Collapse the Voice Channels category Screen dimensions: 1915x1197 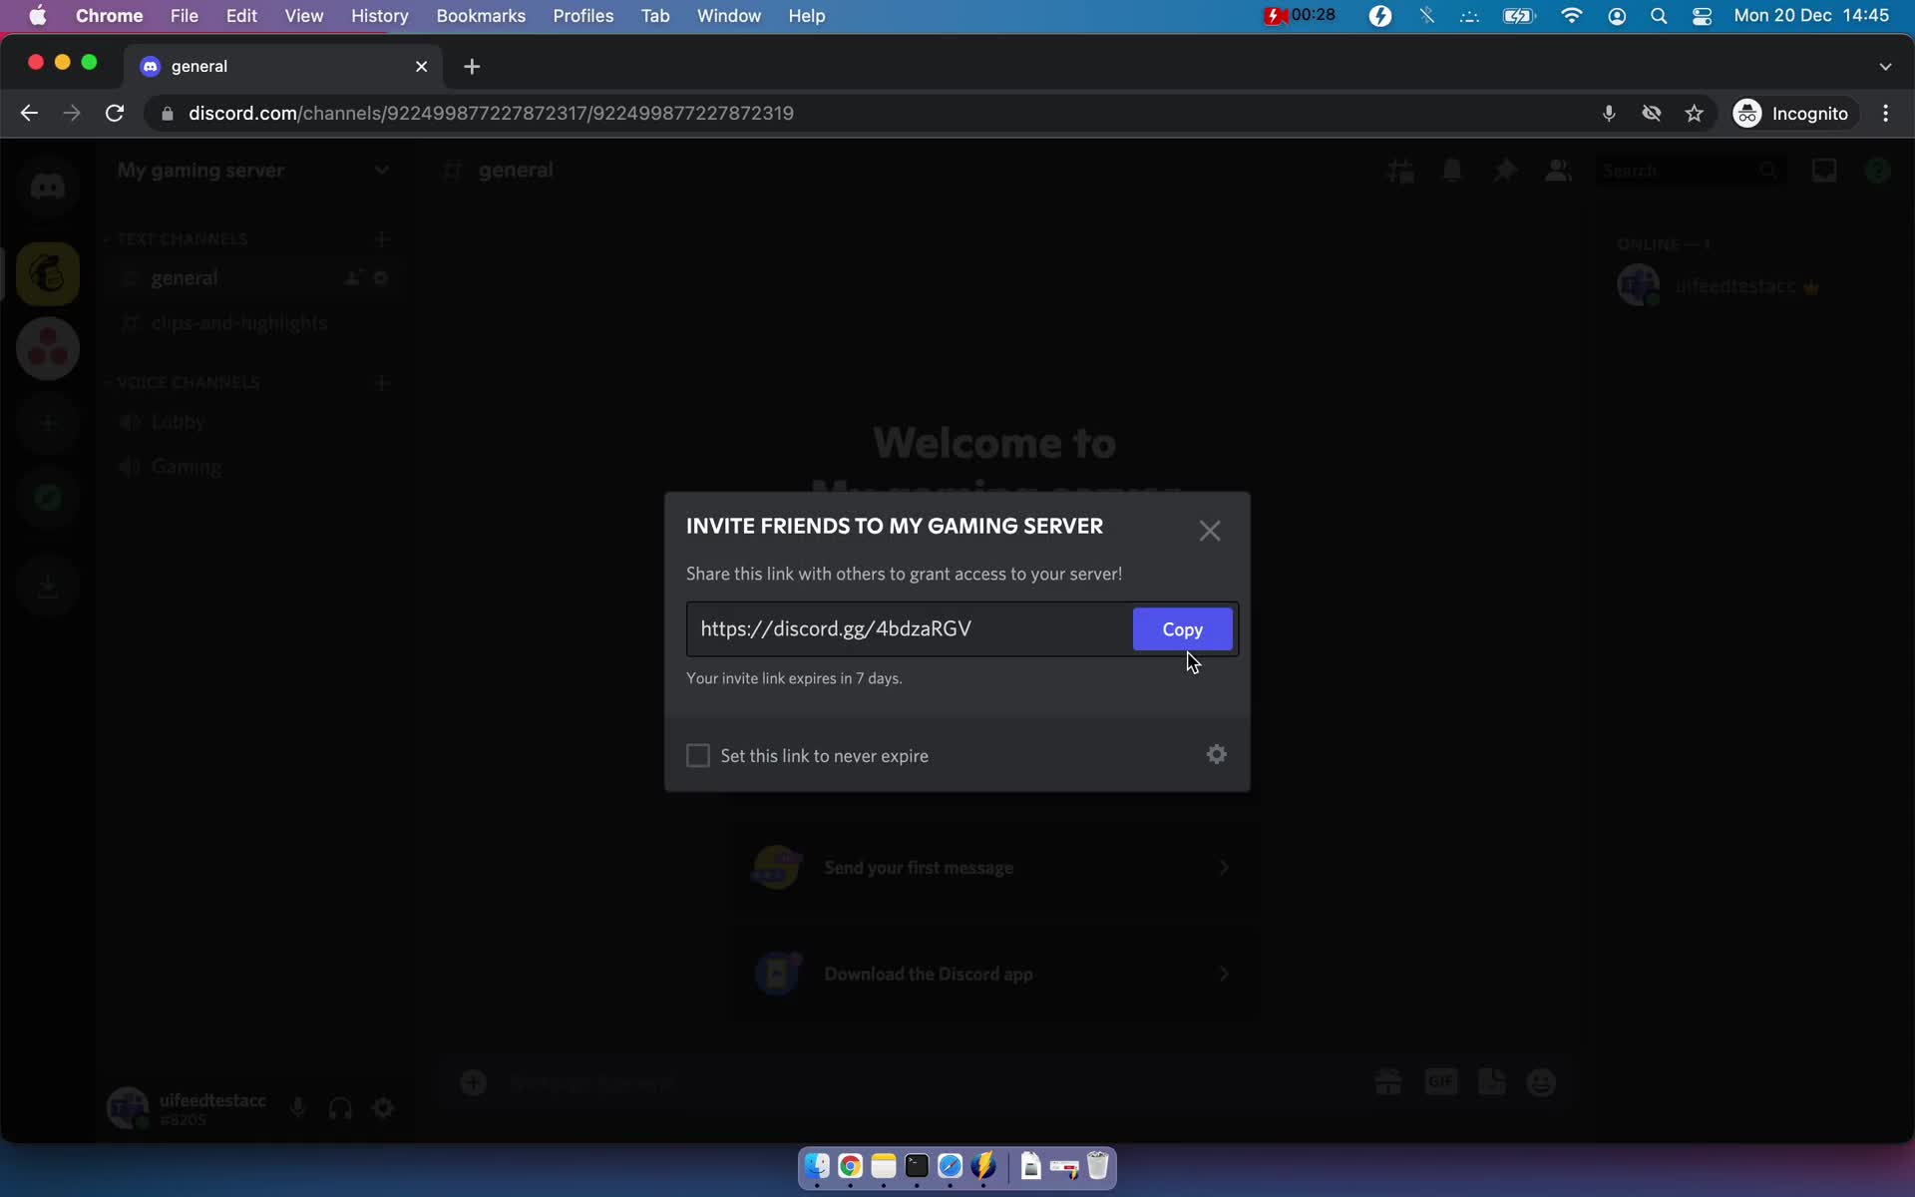[188, 383]
